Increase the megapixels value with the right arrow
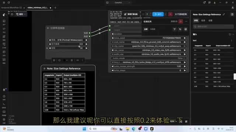 pos(87,44)
